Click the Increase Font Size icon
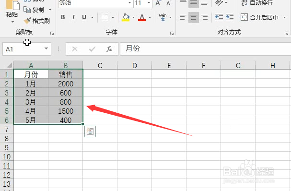The width and height of the screenshot is (291, 191). tap(158, 3)
